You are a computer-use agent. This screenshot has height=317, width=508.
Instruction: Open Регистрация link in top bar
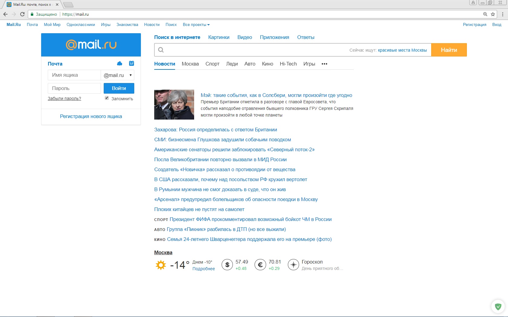(475, 25)
